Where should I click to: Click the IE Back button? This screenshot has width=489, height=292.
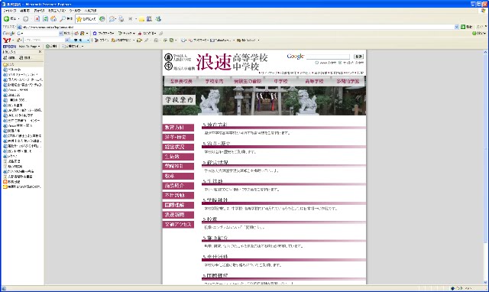coord(9,18)
